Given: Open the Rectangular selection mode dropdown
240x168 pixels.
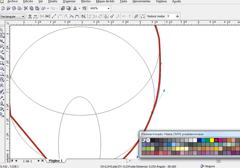Looking at the screenshot, I should [x=23, y=17].
